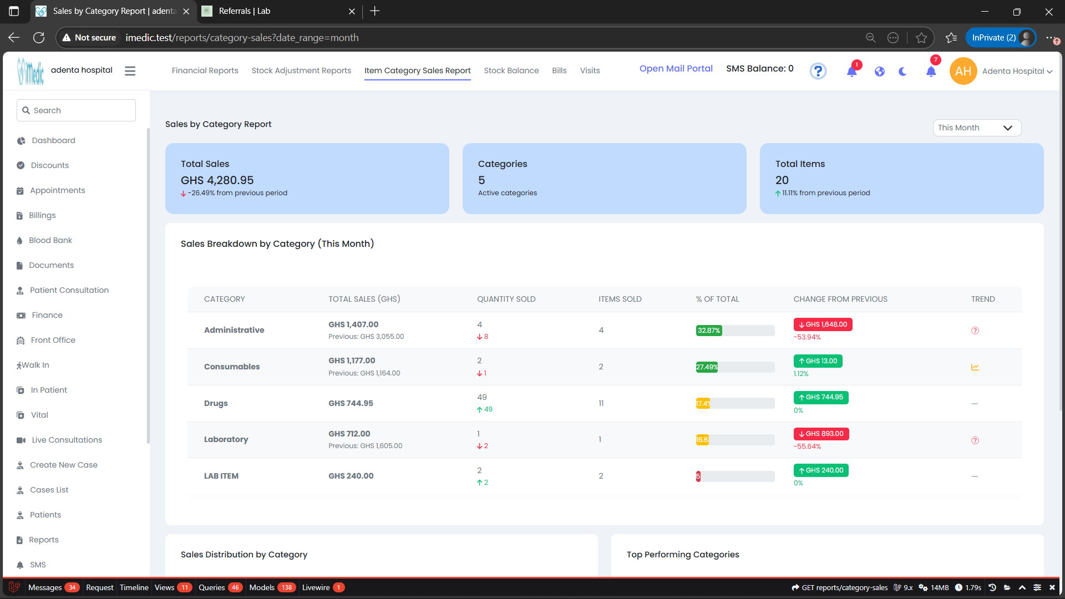Open debugbar folder icon
Viewport: 1065px width, 599px height.
coord(1007,587)
